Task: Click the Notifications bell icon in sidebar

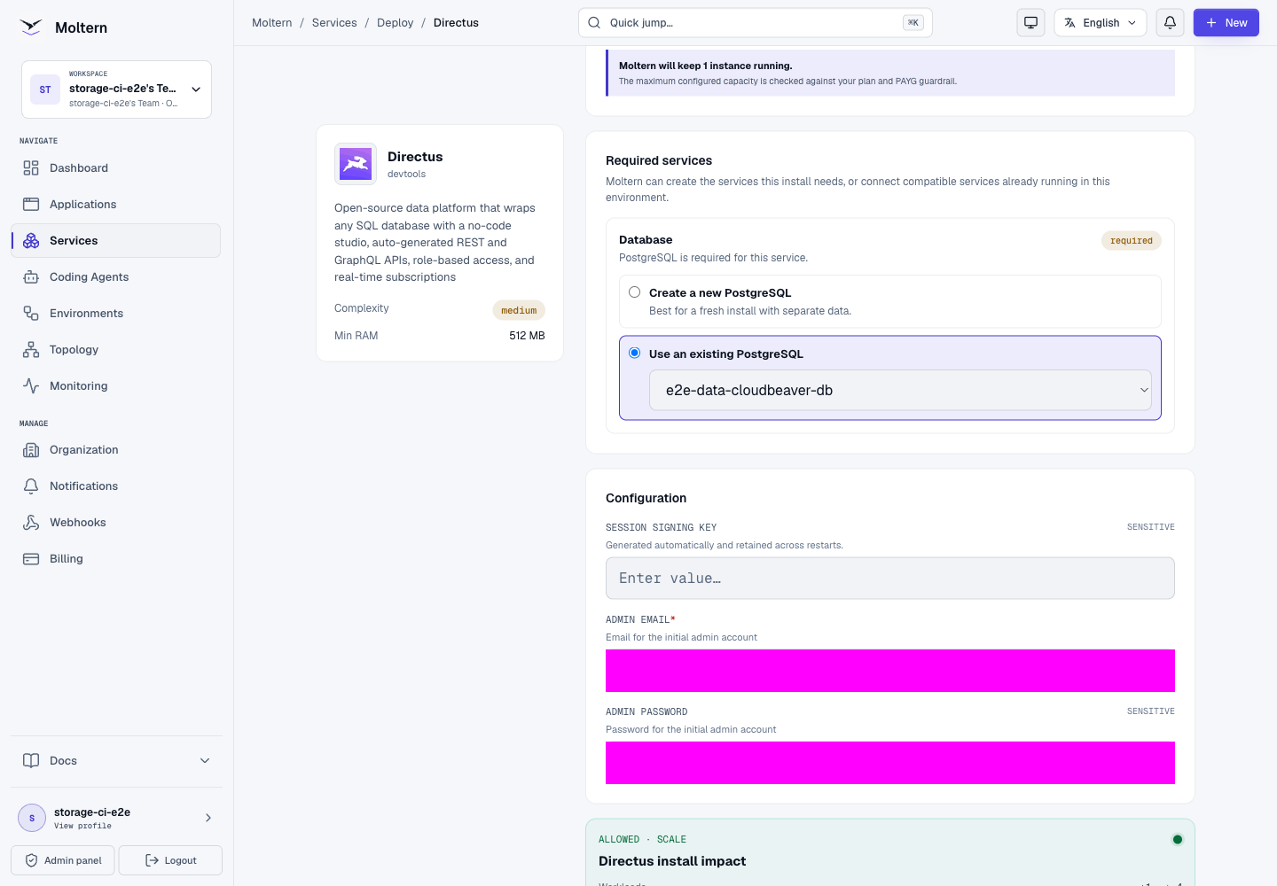Action: coord(31,486)
